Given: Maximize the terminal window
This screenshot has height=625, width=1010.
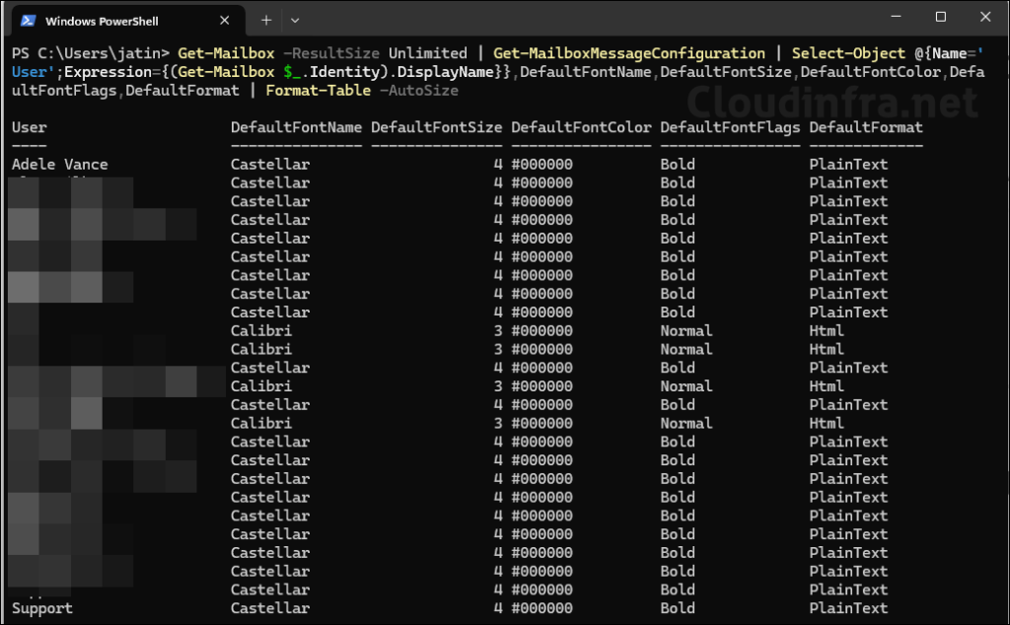Looking at the screenshot, I should (x=940, y=18).
